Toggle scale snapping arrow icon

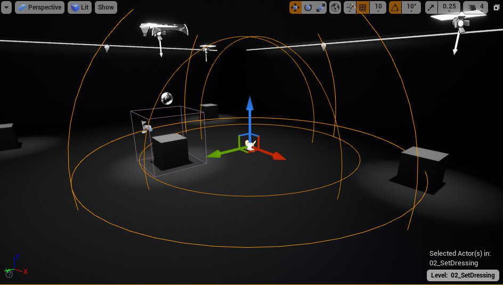pyautogui.click(x=431, y=7)
